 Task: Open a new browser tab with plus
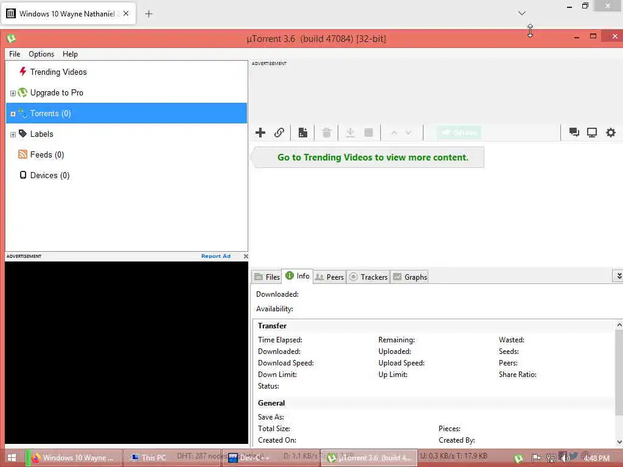point(148,14)
